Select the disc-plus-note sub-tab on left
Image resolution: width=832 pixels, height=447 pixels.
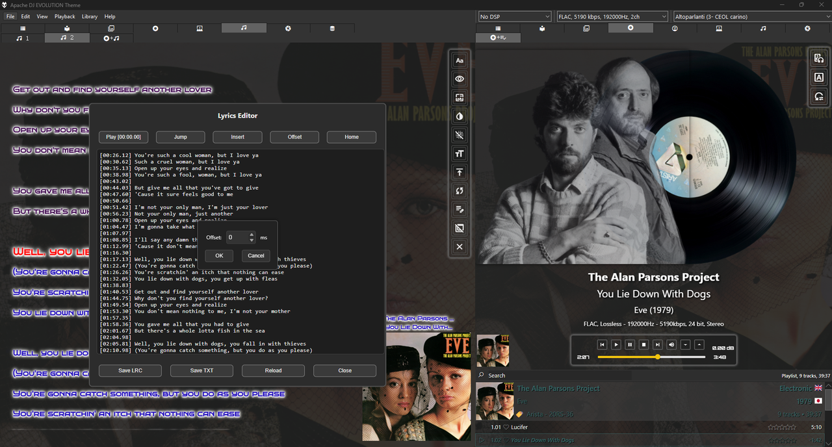coord(111,38)
